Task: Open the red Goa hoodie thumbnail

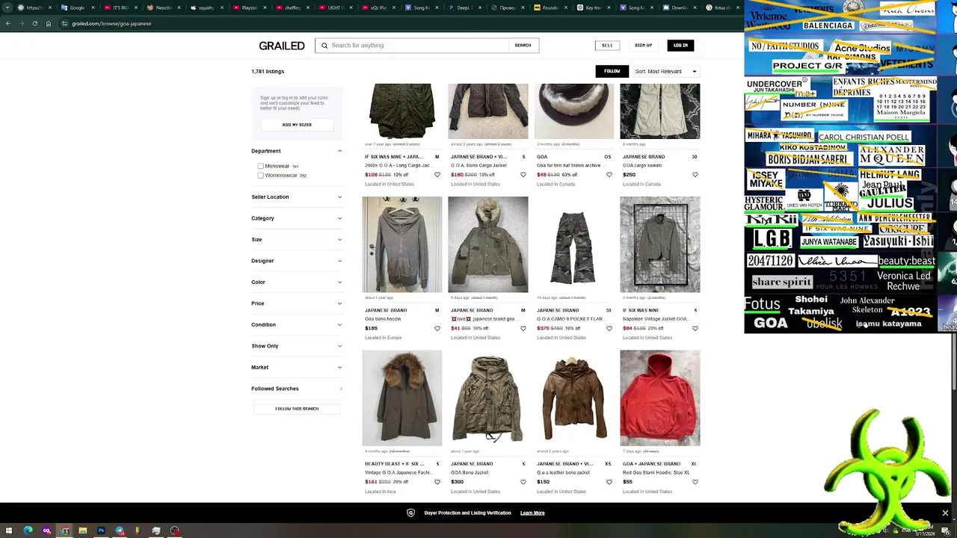Action: [660, 398]
